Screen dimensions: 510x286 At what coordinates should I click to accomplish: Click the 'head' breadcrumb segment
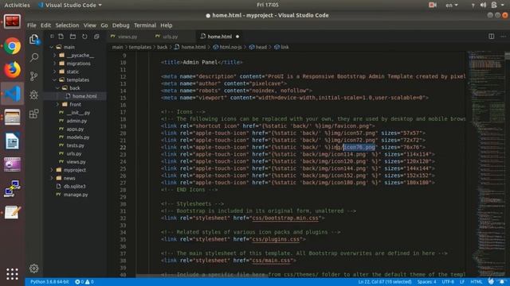pos(261,48)
